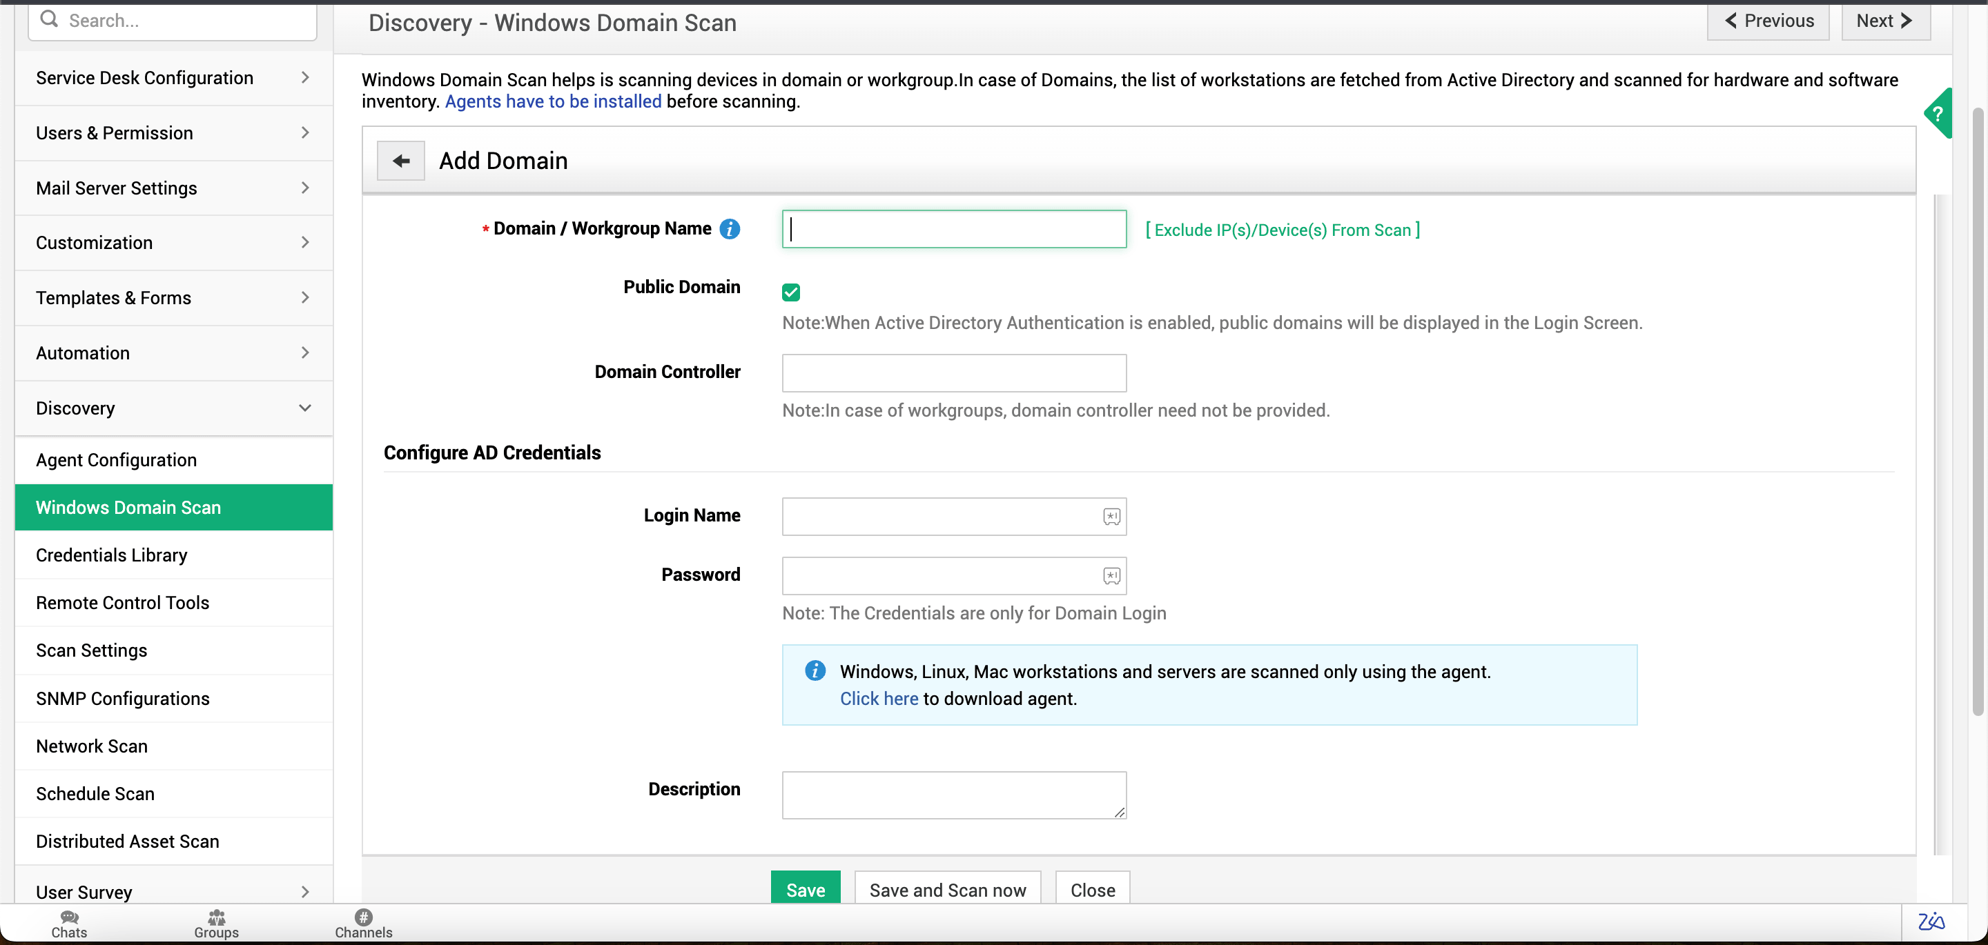Uncheck the Public Domain checkbox

pos(791,292)
